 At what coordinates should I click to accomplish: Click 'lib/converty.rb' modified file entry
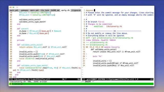[x=114, y=26]
